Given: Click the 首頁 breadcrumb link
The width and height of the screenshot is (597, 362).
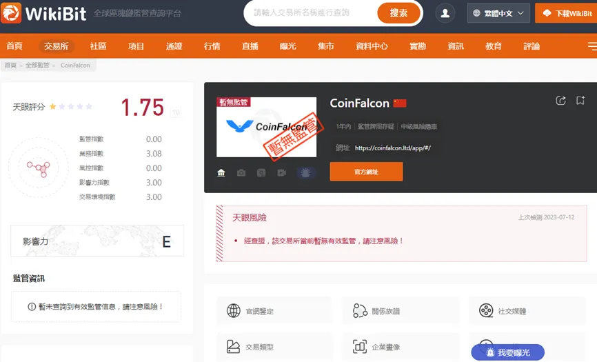Looking at the screenshot, I should pyautogui.click(x=10, y=65).
